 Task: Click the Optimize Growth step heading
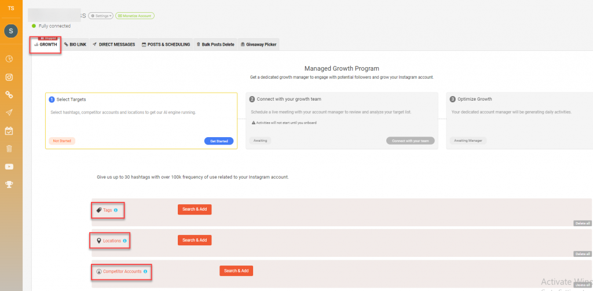[475, 100]
